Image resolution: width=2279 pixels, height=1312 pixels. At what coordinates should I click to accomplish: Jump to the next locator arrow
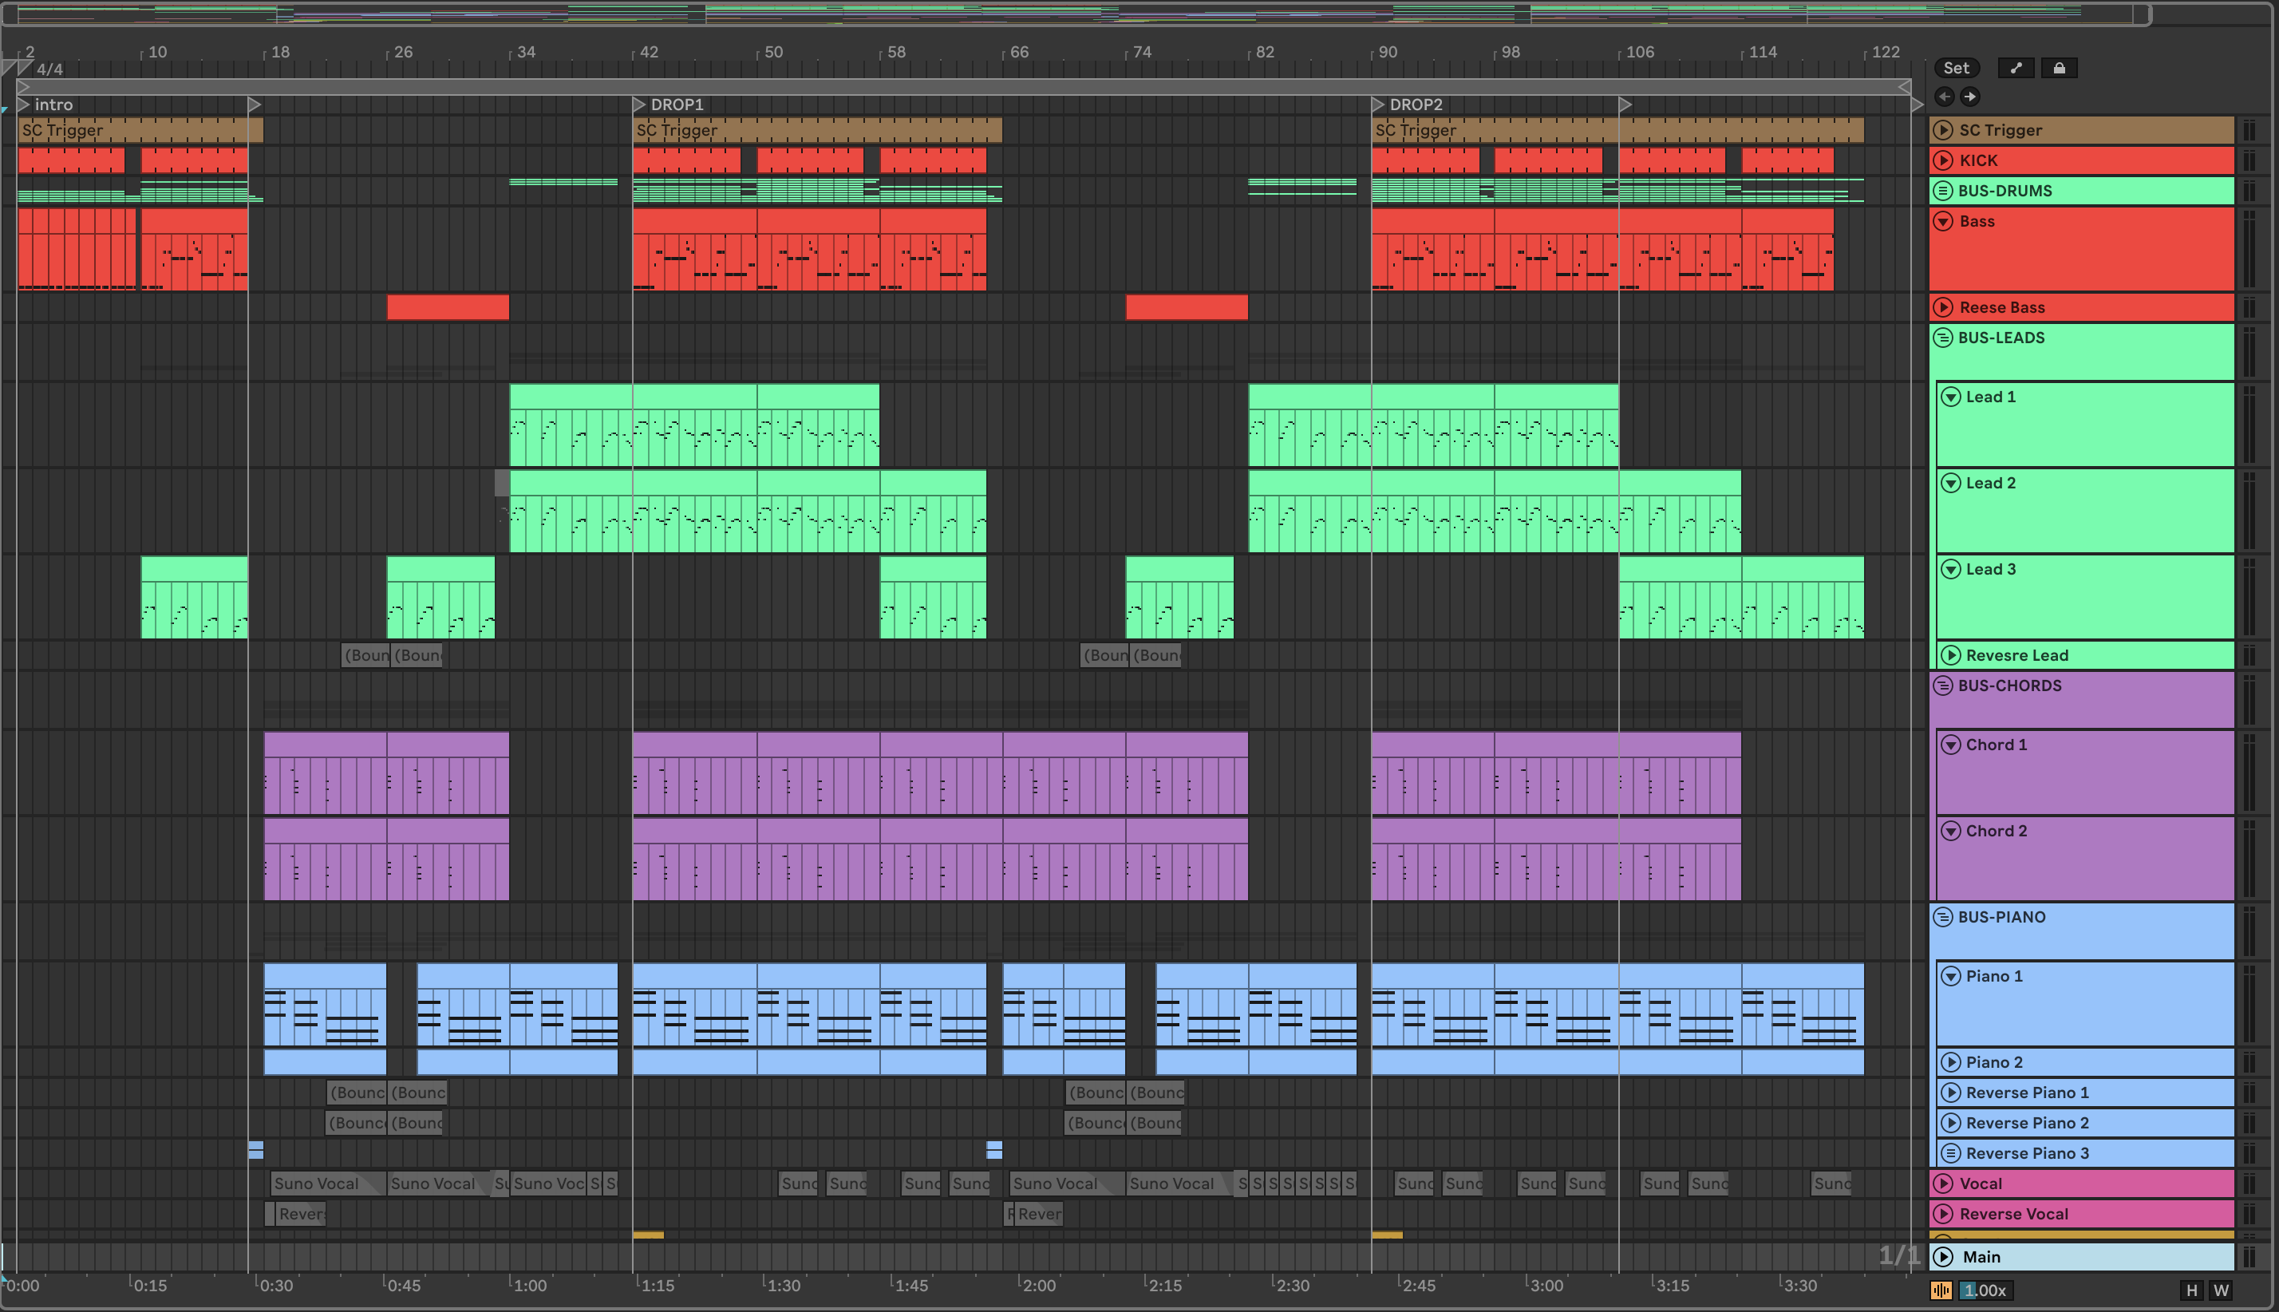click(1970, 97)
